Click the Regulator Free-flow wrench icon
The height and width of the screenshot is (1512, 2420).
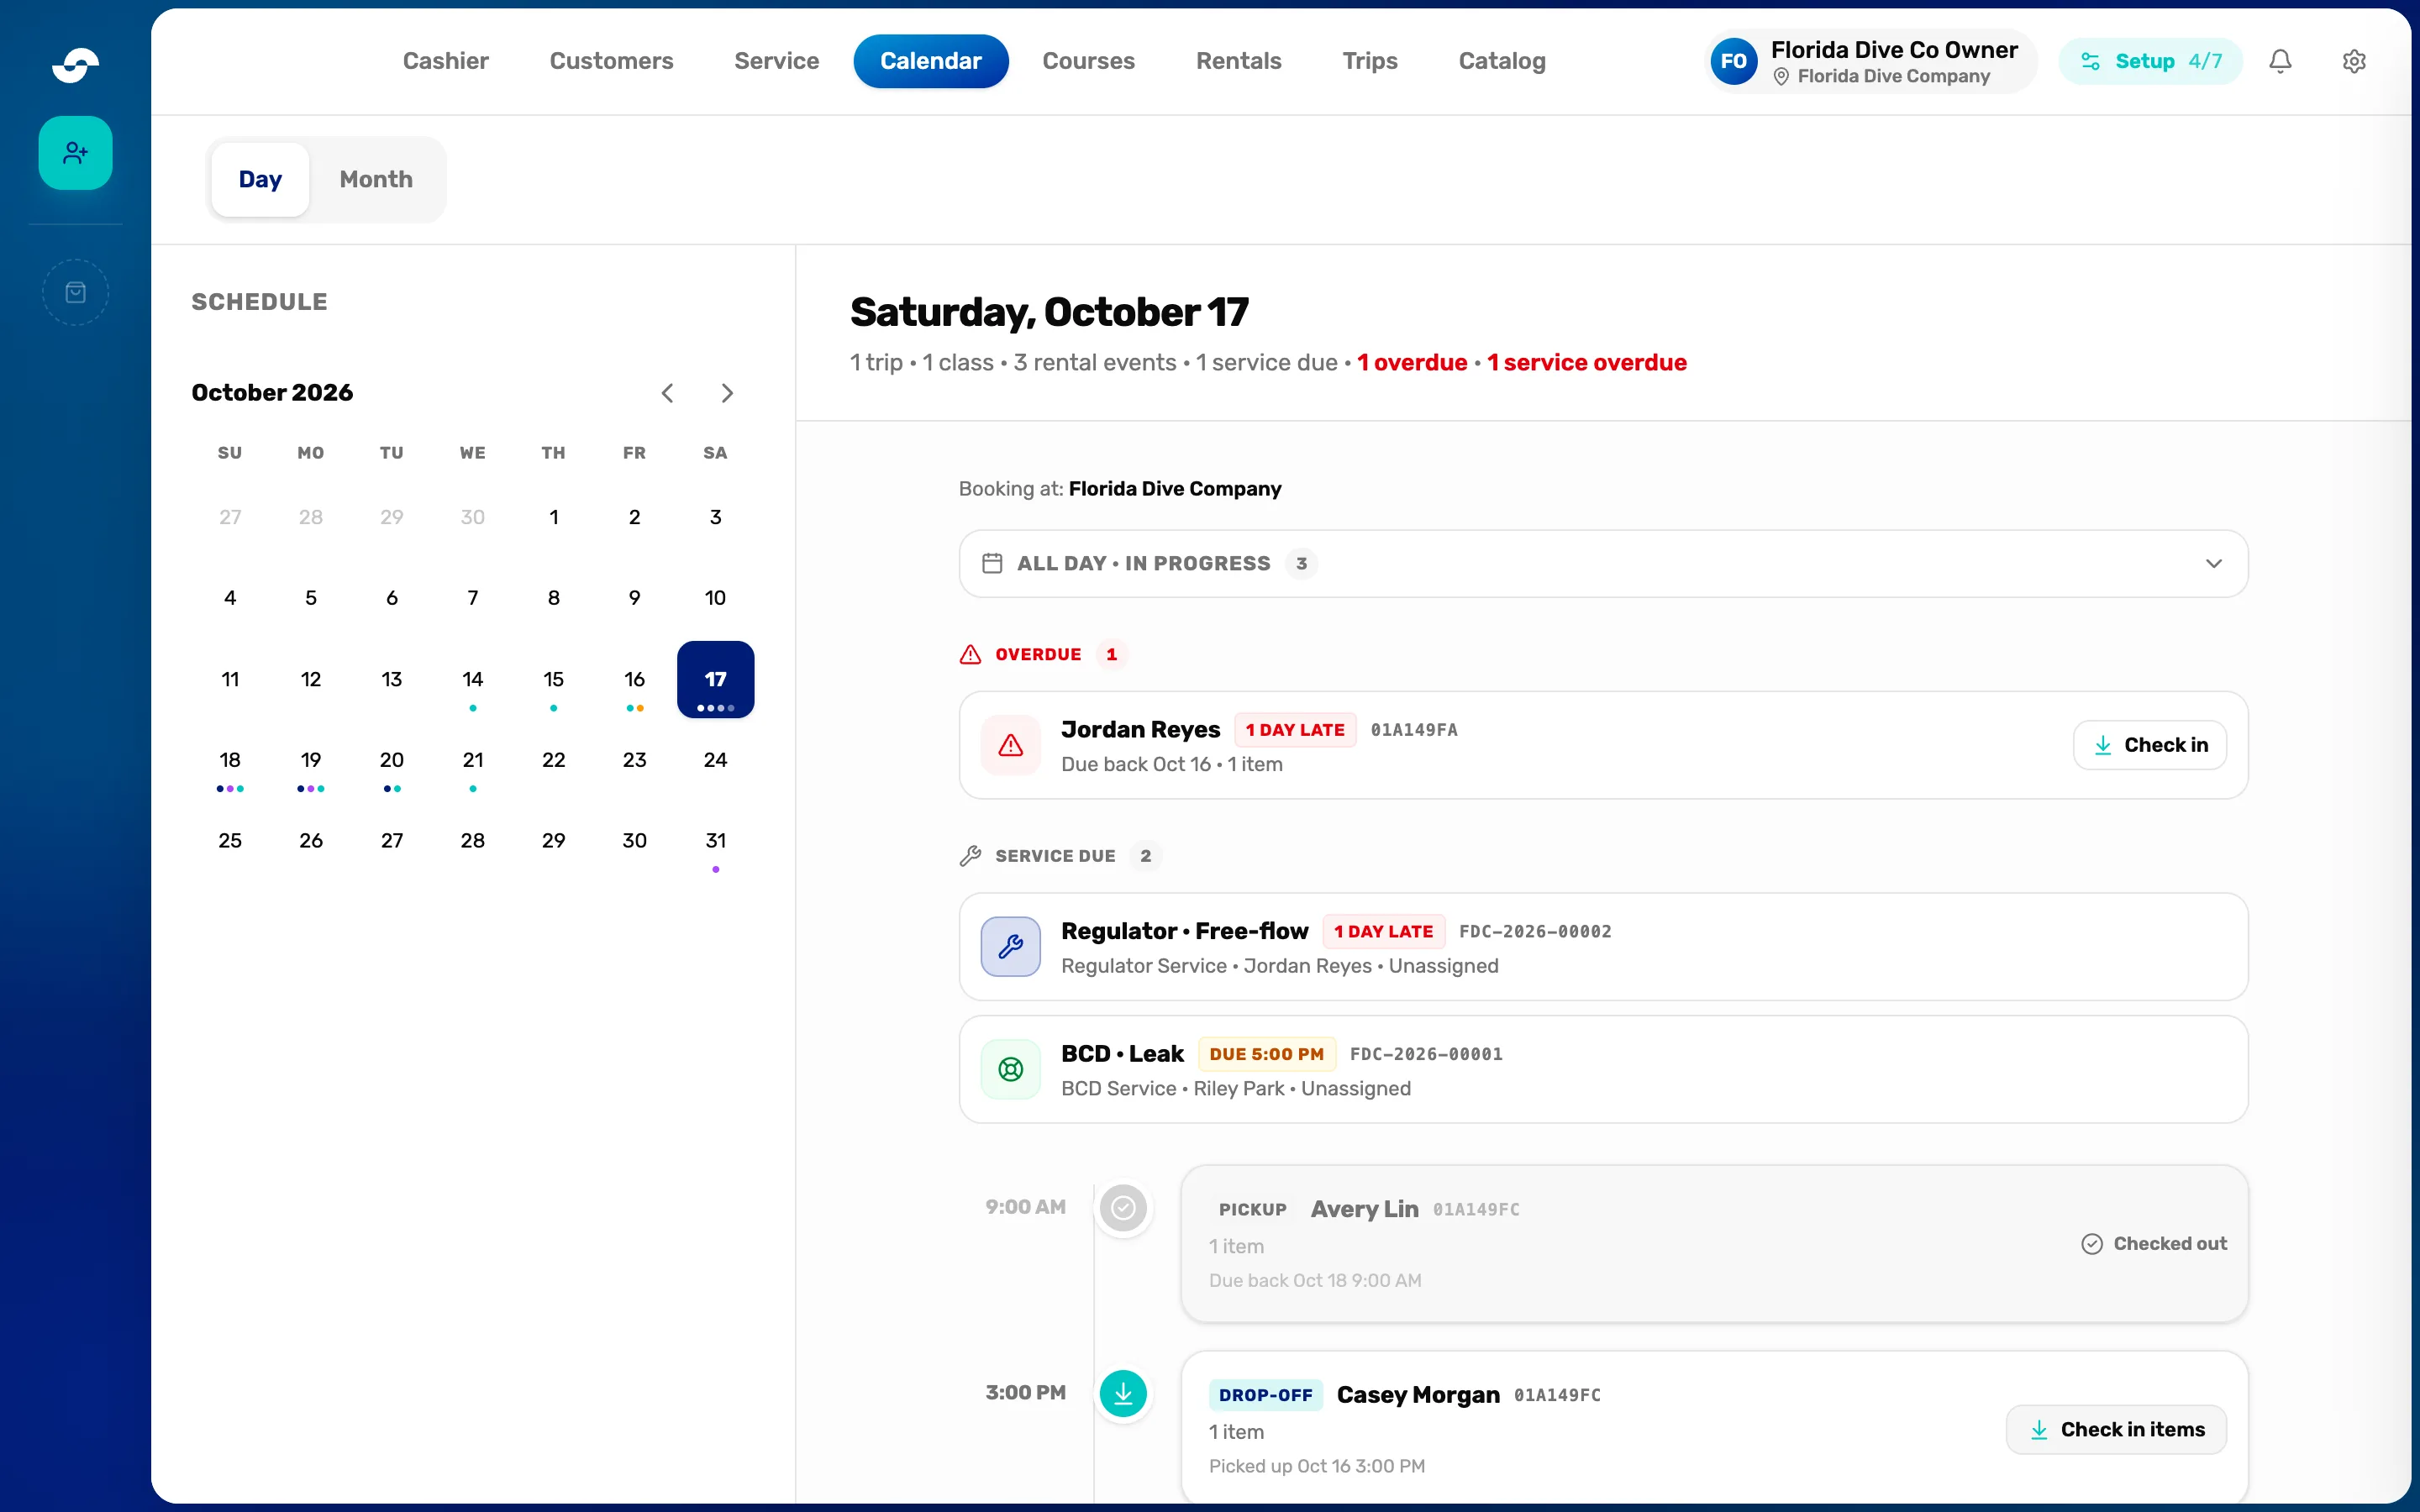click(x=1011, y=947)
